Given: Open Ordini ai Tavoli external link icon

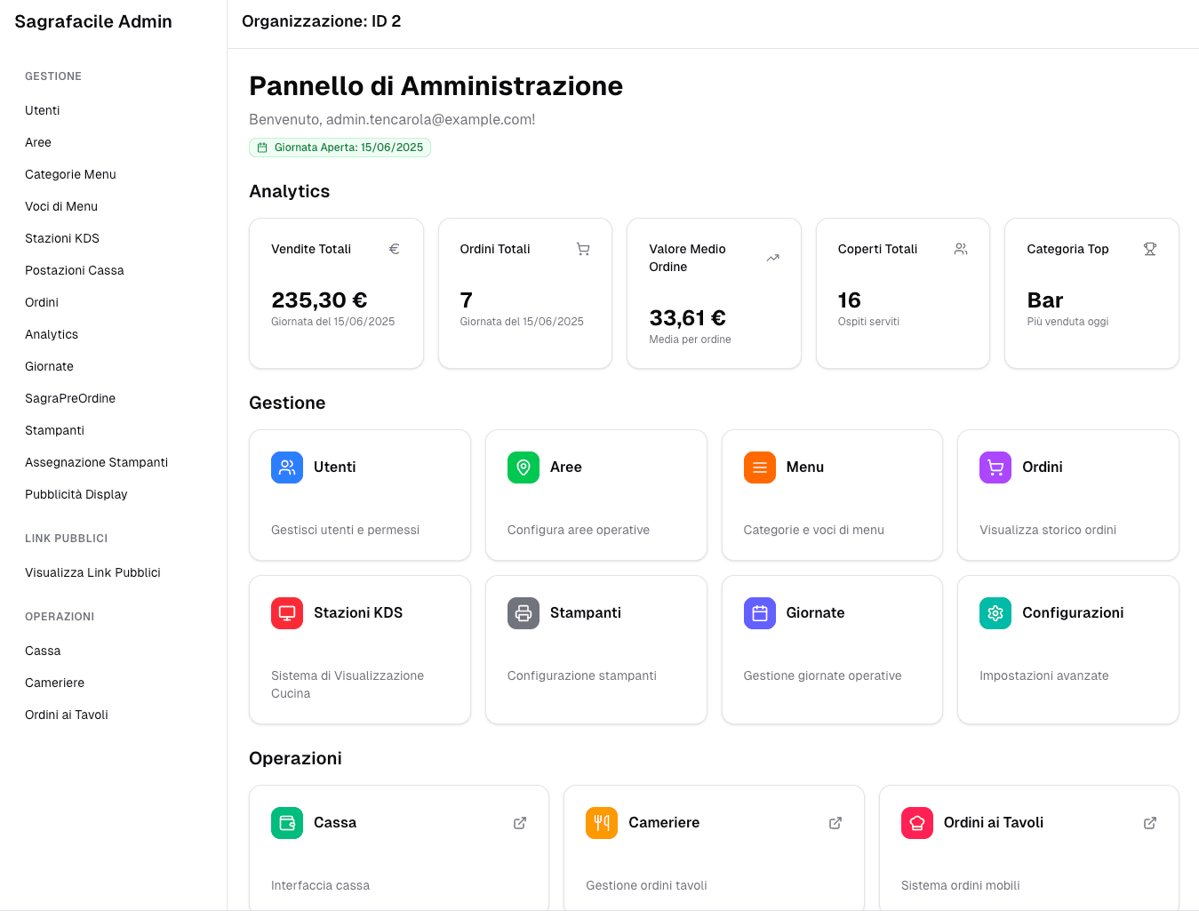Looking at the screenshot, I should [1151, 823].
